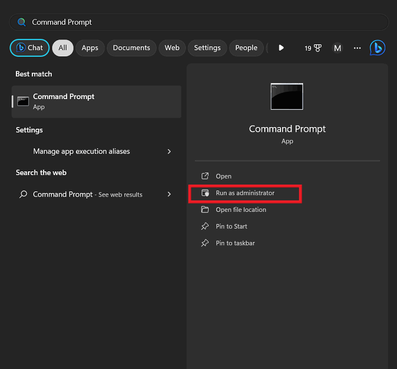Click the search magnifier icon in search box
Image resolution: width=397 pixels, height=369 pixels.
[22, 22]
